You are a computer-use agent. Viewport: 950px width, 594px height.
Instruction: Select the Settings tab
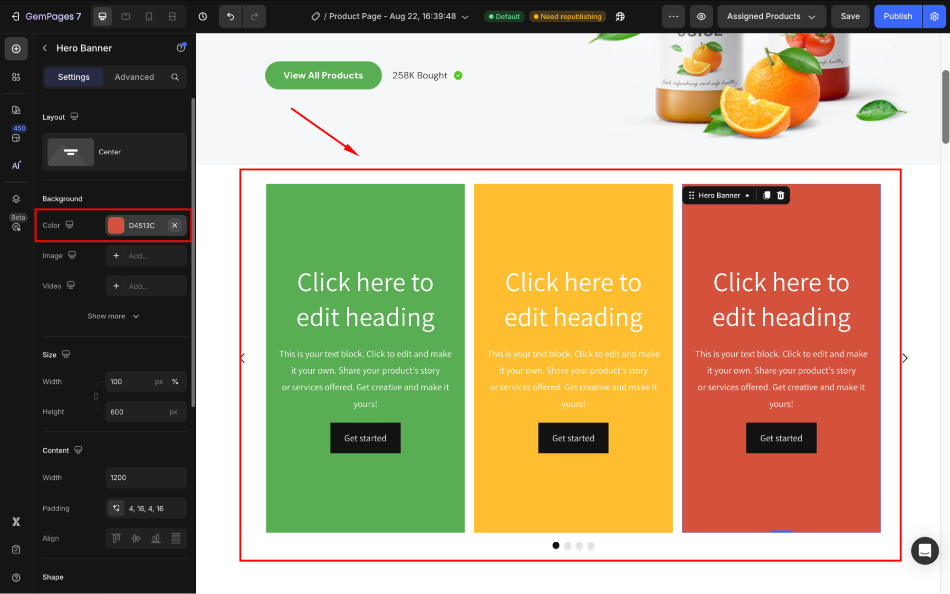point(74,77)
